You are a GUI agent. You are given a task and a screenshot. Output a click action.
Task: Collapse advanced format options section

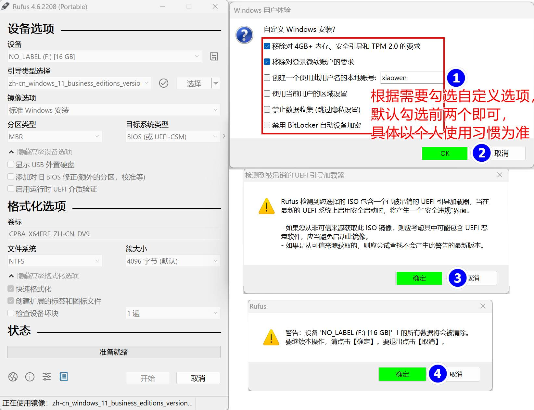pyautogui.click(x=44, y=276)
